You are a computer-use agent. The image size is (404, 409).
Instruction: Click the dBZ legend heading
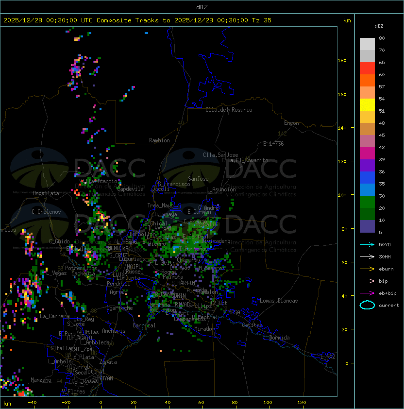(x=379, y=26)
